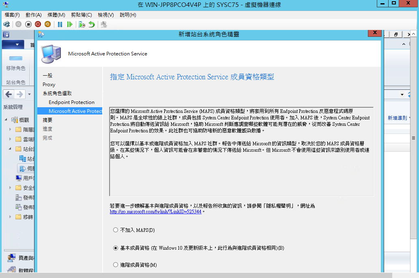Expand the 移轉 folder node
The width and height of the screenshot is (419, 278).
click(10, 217)
